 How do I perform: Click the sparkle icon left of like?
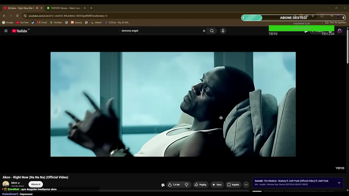[x=163, y=185]
